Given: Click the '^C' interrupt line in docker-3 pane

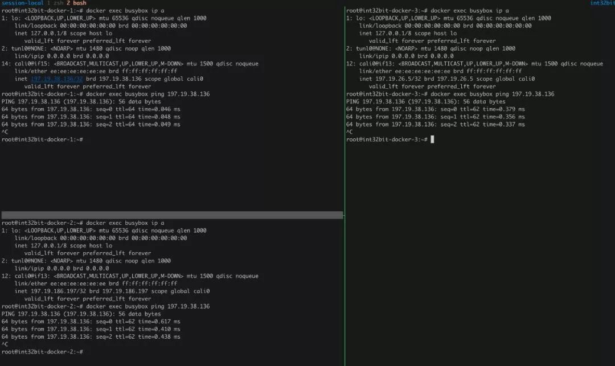Looking at the screenshot, I should click(x=349, y=132).
